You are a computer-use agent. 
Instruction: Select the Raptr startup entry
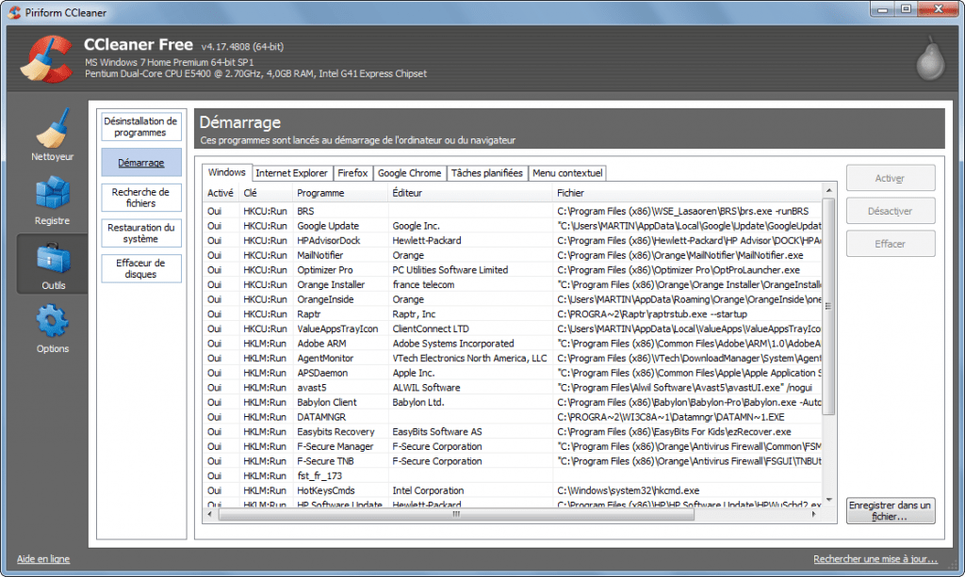513,314
